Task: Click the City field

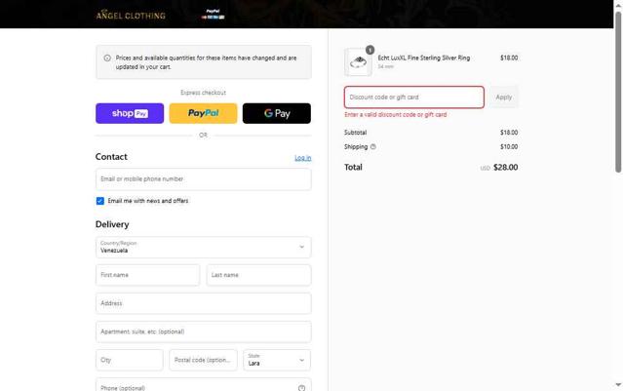Action: coord(130,360)
